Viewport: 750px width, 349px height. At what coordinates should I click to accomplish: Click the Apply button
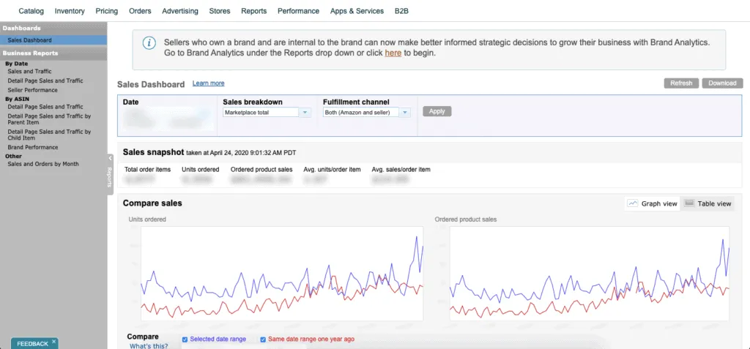click(x=437, y=111)
